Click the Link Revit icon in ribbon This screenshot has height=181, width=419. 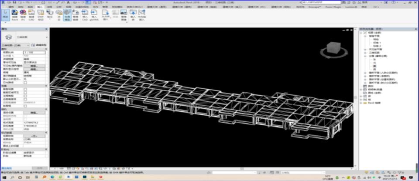14,15
